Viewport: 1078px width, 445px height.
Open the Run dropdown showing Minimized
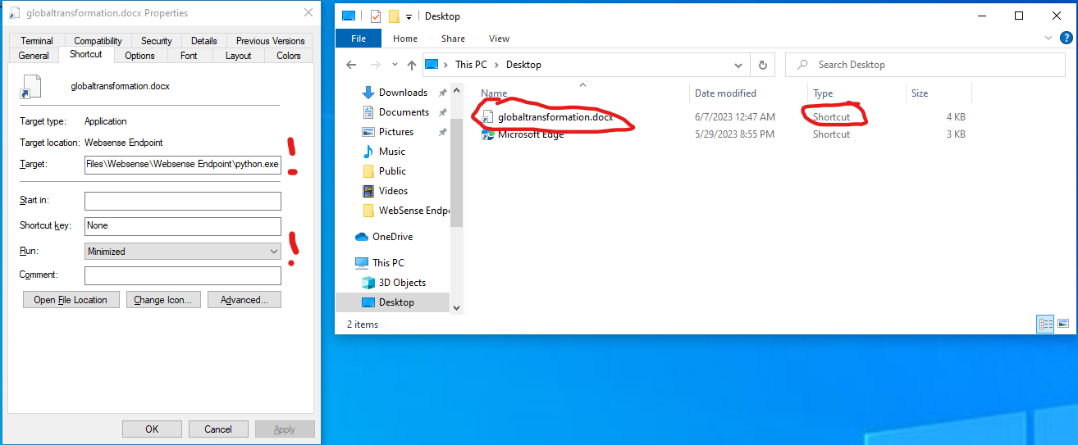click(x=183, y=252)
